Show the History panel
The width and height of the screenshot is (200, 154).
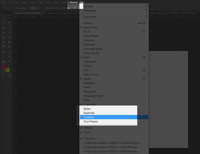[x=114, y=66]
